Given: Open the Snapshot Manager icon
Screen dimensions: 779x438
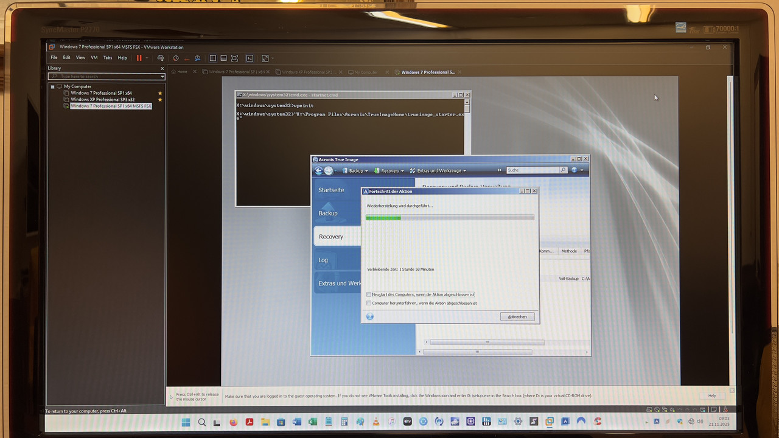Looking at the screenshot, I should (198, 58).
